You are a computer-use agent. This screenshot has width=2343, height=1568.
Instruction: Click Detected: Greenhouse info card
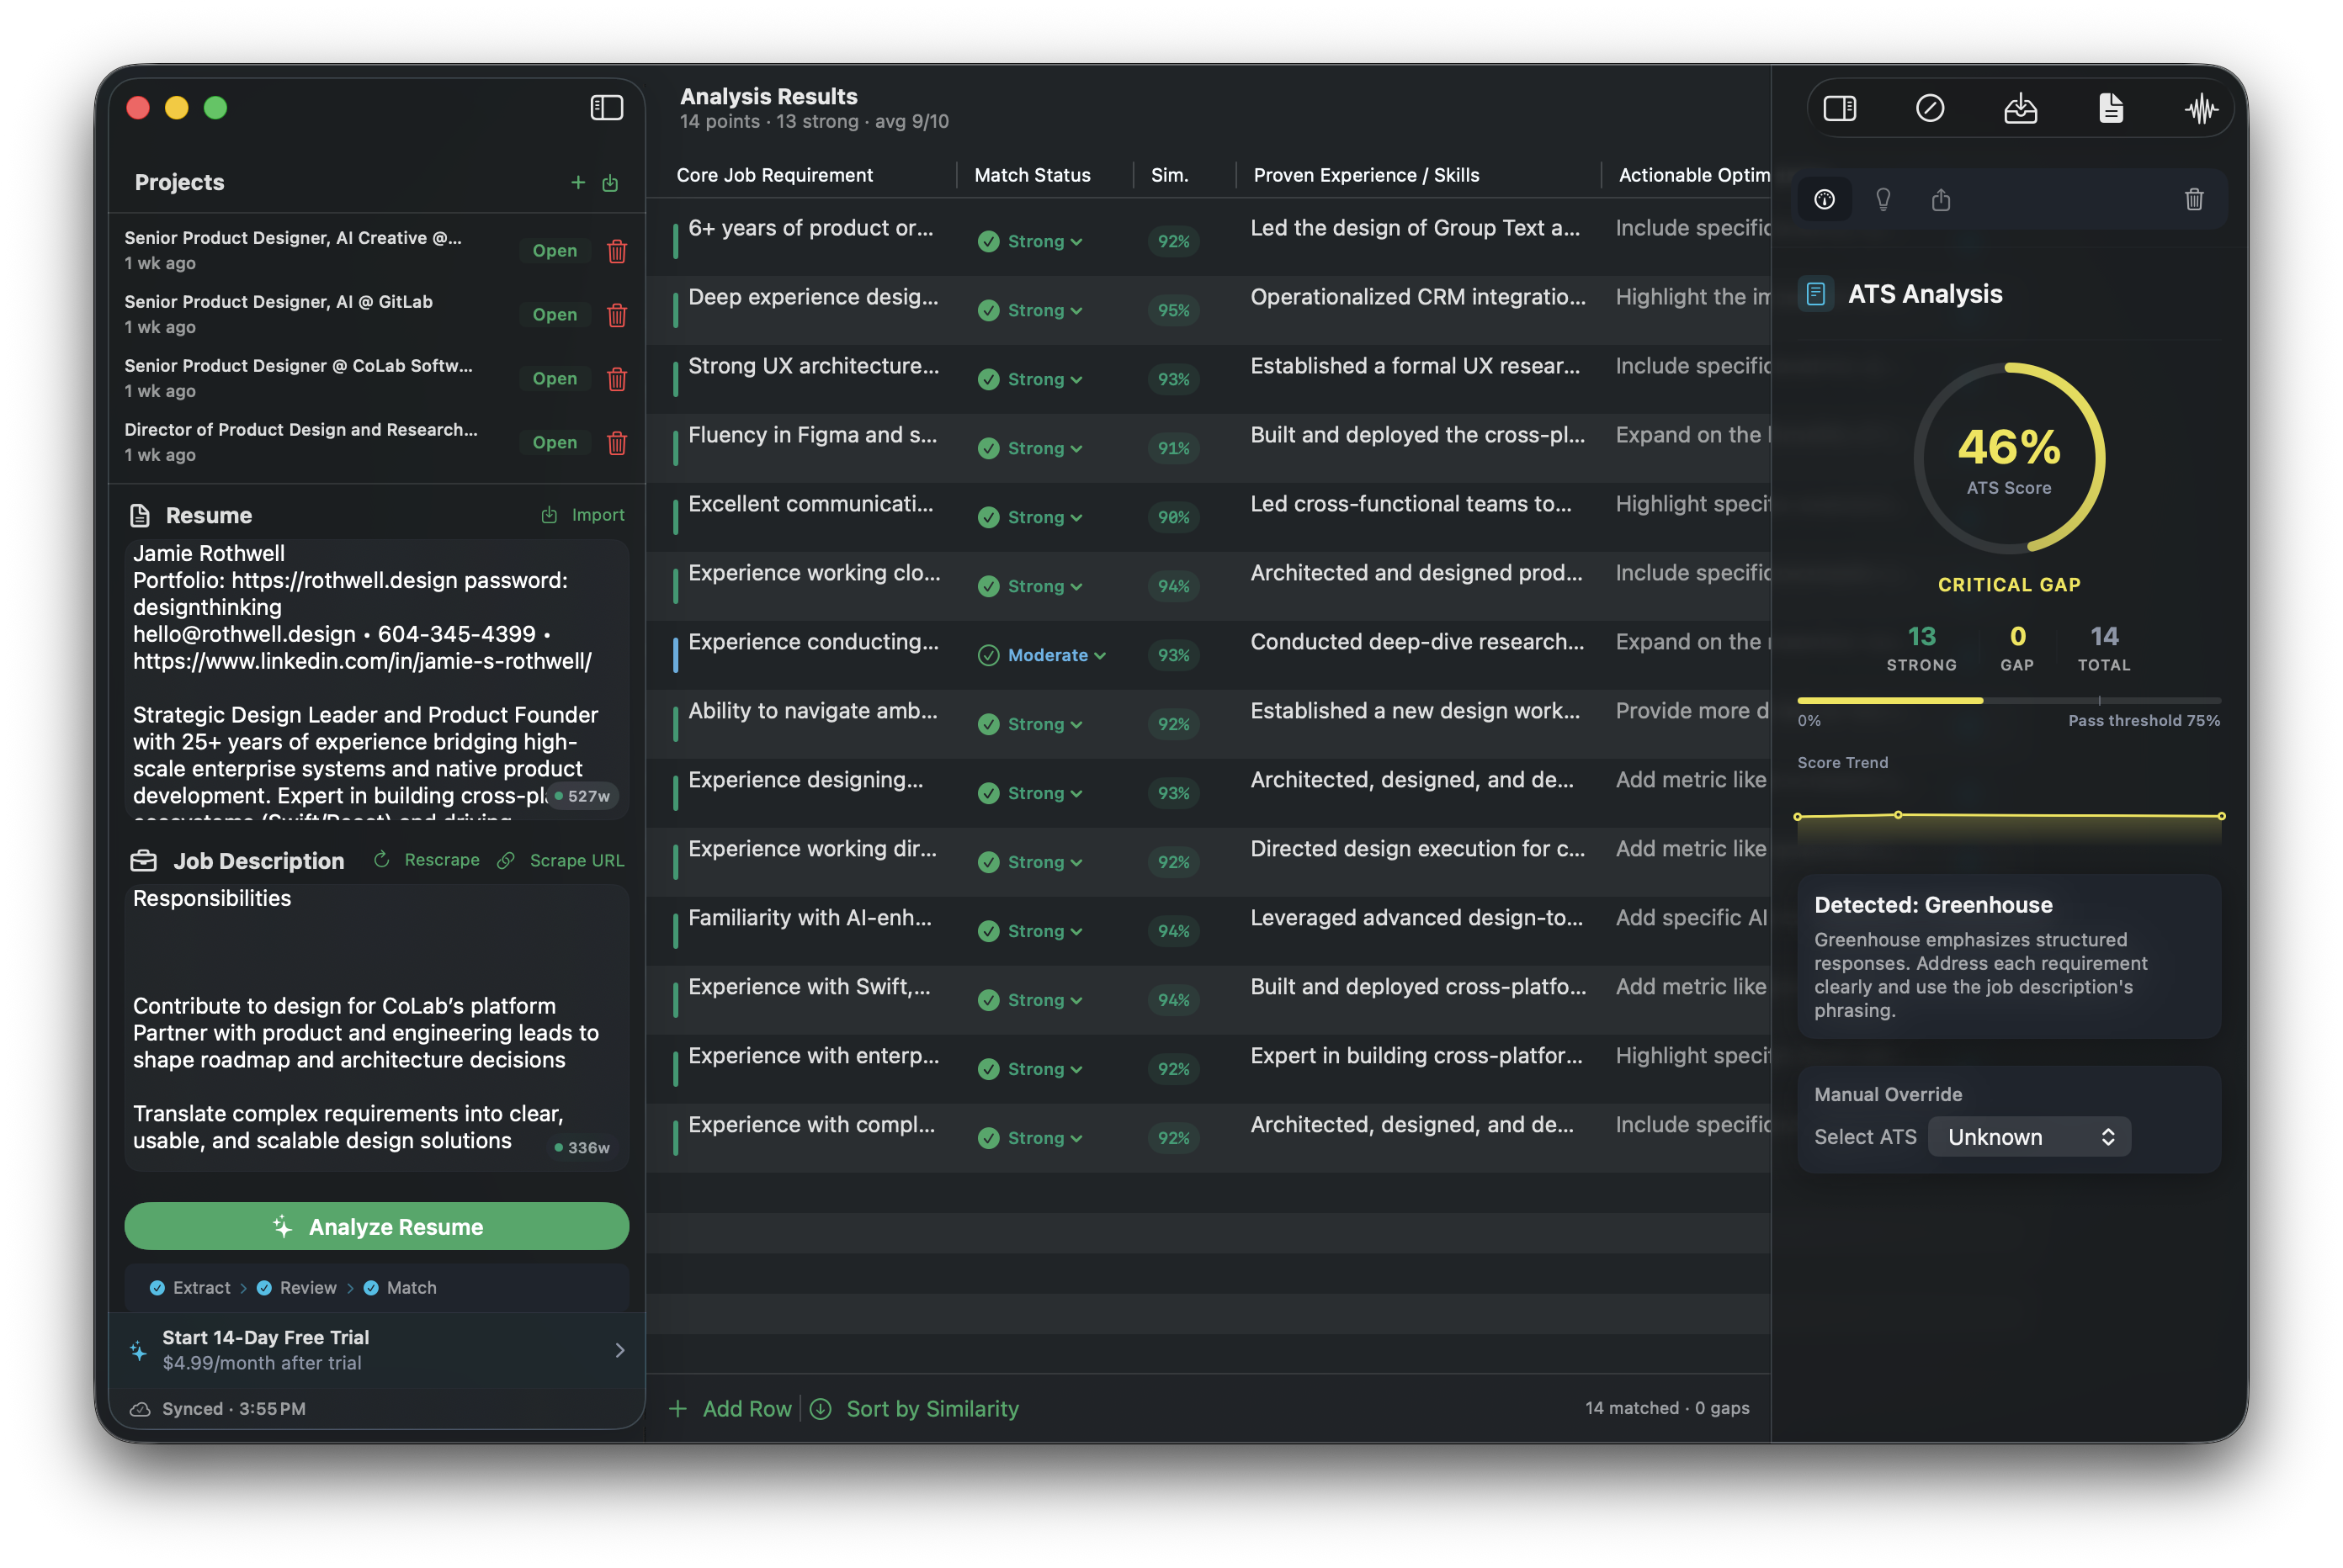coord(2009,956)
